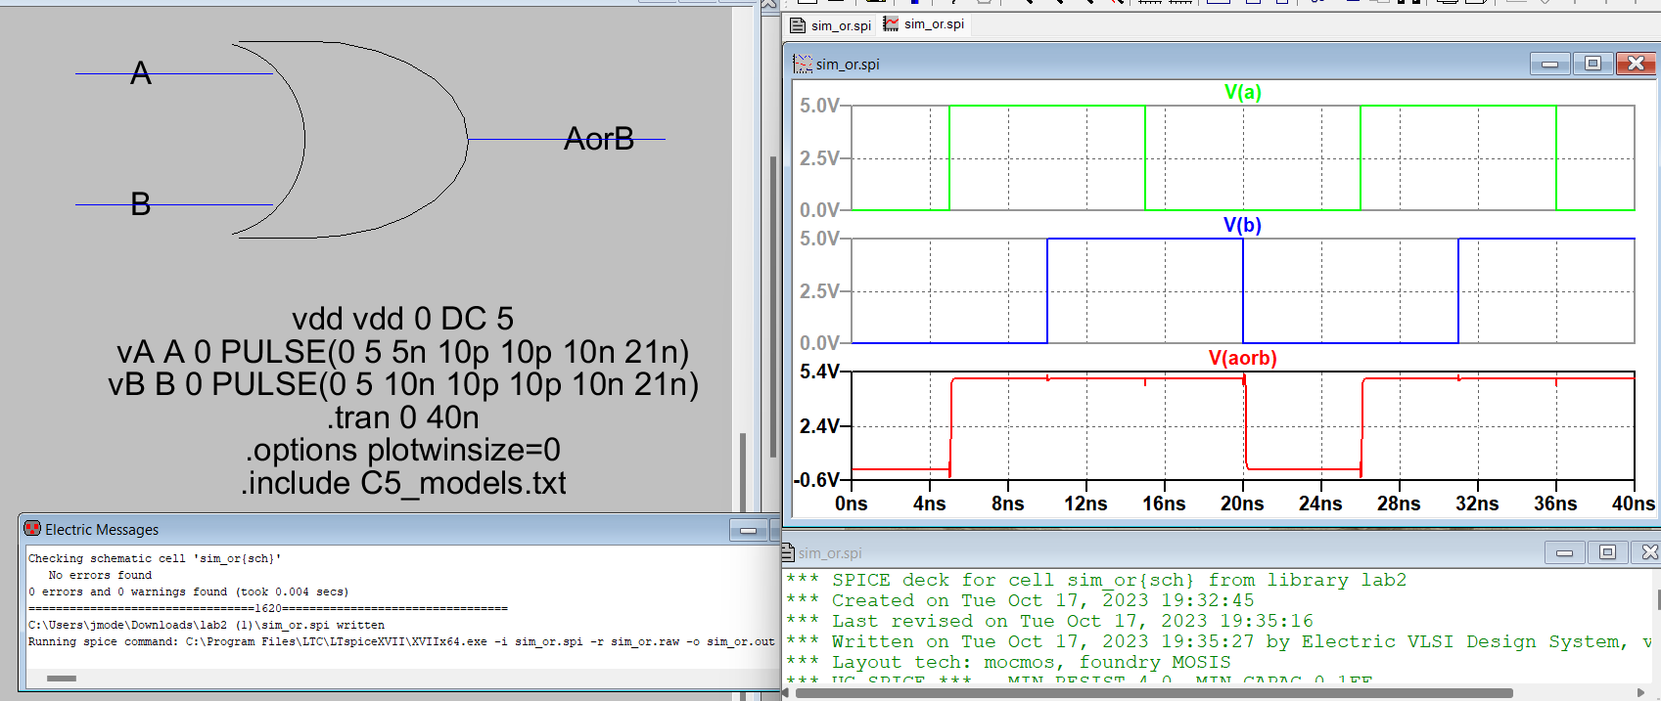This screenshot has width=1661, height=701.
Task: Click the V(aorb) trace label
Action: tap(1242, 358)
